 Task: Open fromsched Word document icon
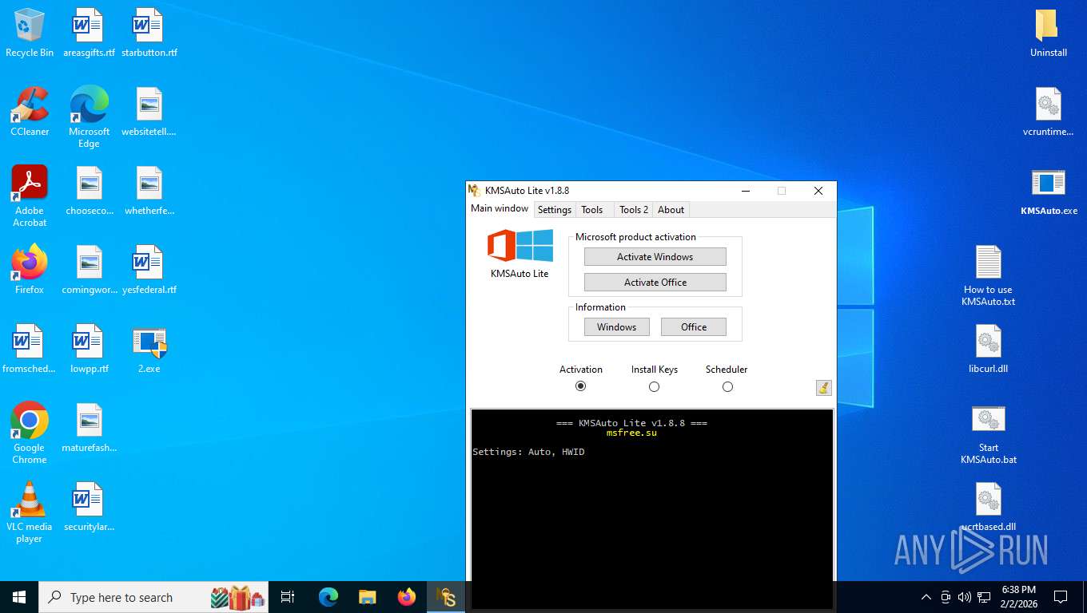(x=30, y=349)
